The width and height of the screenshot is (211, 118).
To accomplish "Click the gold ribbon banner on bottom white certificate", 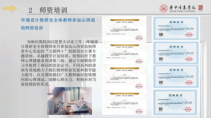I will 125,93.
